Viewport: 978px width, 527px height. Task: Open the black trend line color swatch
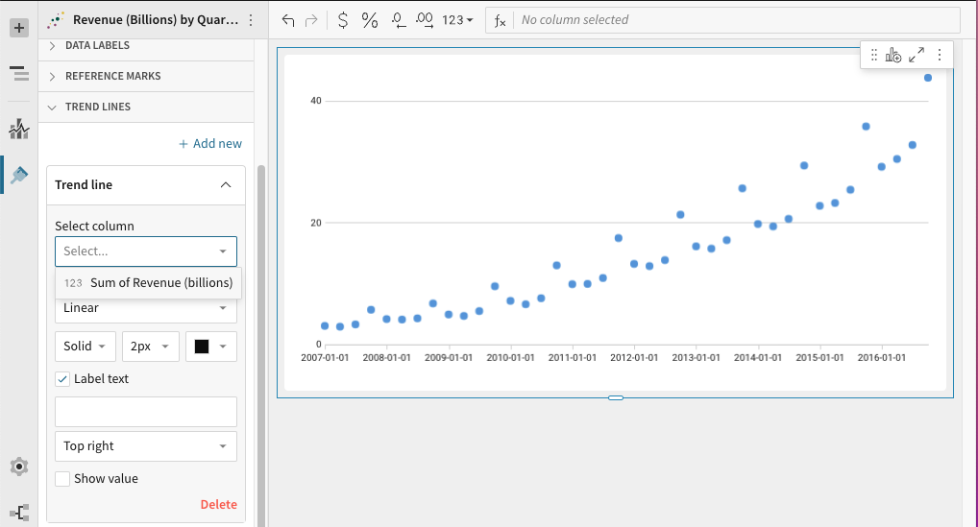[x=210, y=347]
